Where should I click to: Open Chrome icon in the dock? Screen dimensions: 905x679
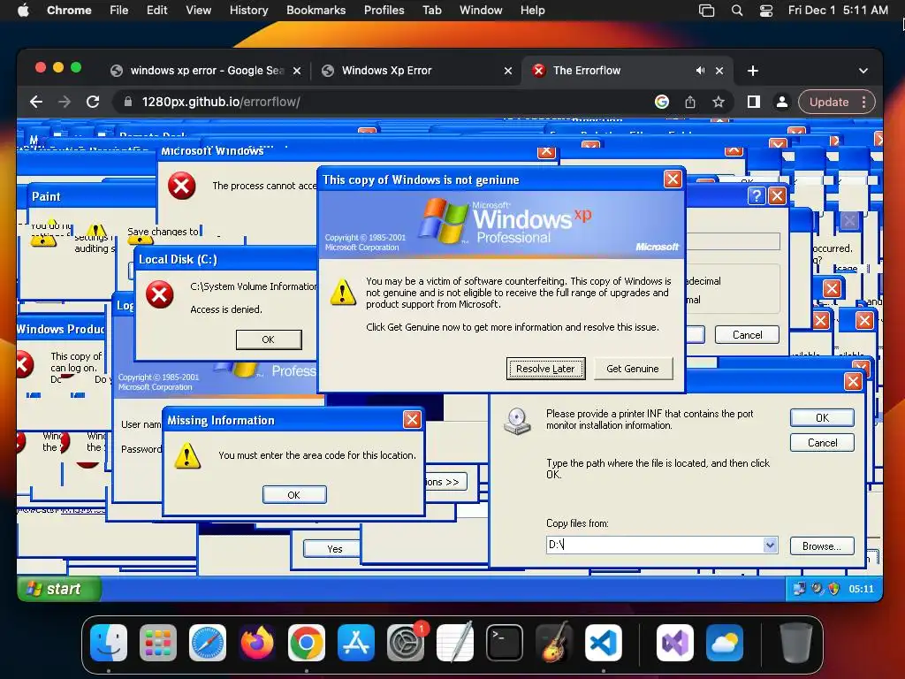pyautogui.click(x=307, y=643)
